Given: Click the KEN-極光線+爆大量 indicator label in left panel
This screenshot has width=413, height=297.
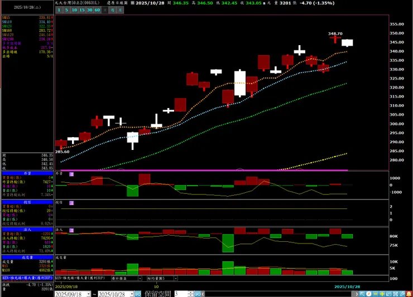Looking at the screenshot, I should pyautogui.click(x=27, y=278).
